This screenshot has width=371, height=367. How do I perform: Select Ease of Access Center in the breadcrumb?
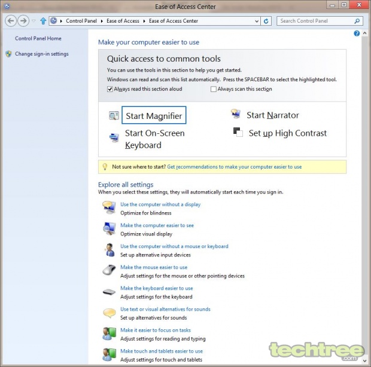(174, 21)
